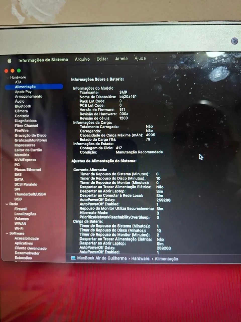Select Câmera in the sidebar
Image resolution: width=241 pixels, height=322 pixels.
(x=21, y=111)
